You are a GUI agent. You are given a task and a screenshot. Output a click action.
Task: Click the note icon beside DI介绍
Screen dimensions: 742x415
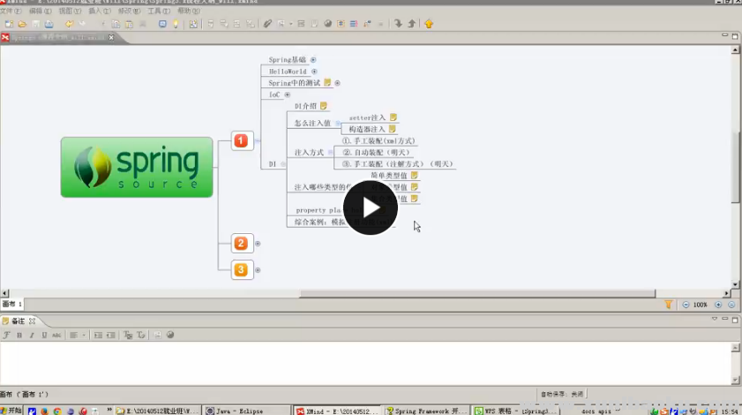(x=324, y=106)
